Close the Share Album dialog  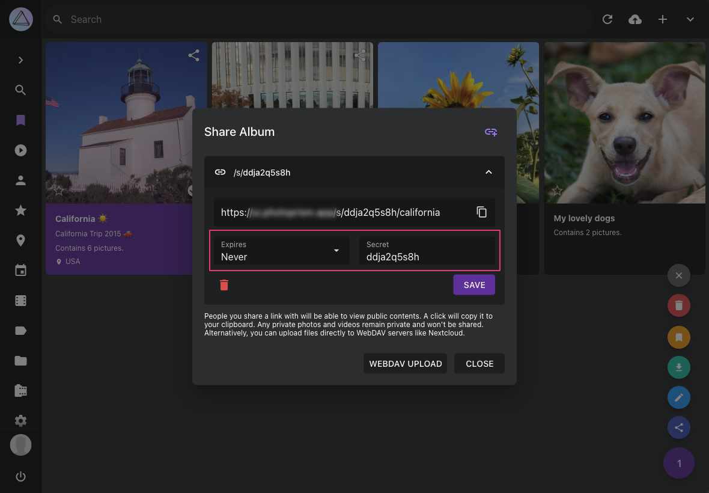479,364
